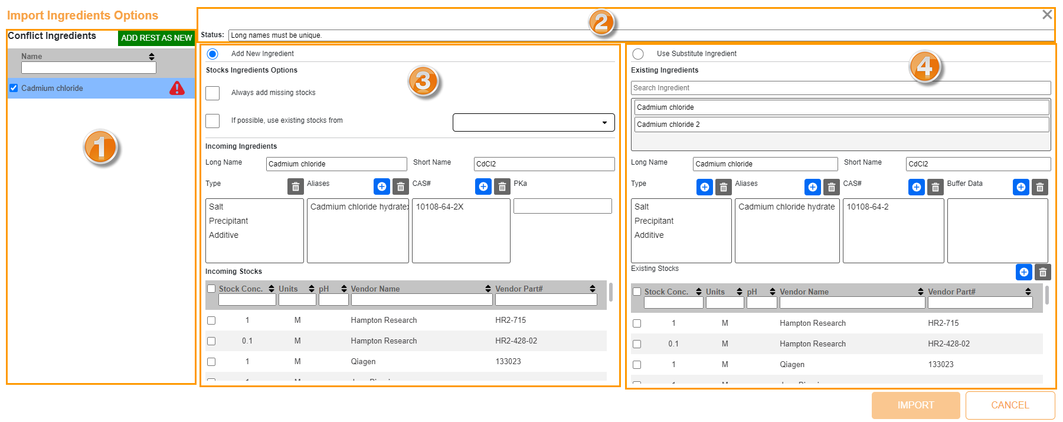The width and height of the screenshot is (1063, 422).
Task: Add a CAS# to existing ingredient
Action: [917, 187]
